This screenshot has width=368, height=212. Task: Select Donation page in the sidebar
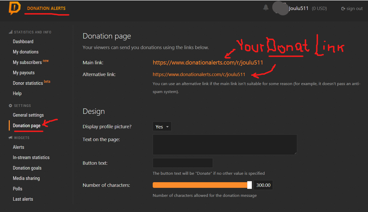[27, 125]
